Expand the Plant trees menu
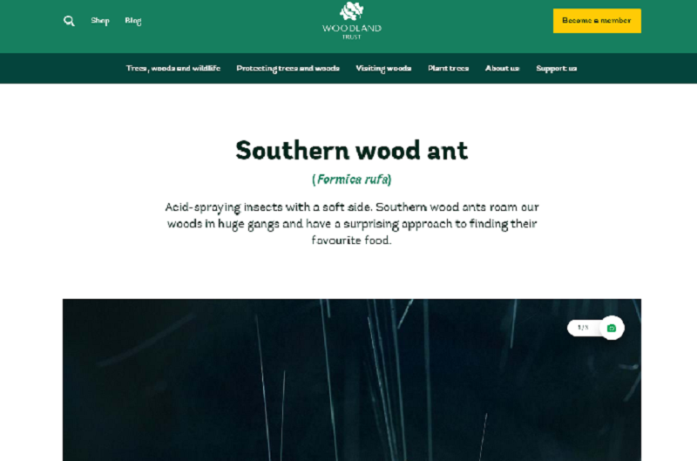Screen dimensions: 697x461 pos(448,69)
